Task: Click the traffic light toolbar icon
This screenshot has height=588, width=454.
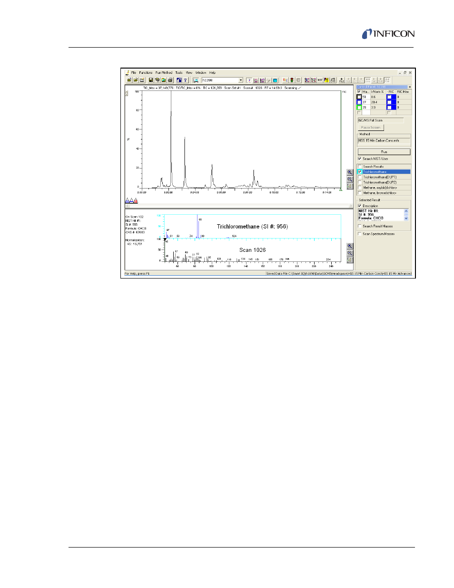Action: 292,80
